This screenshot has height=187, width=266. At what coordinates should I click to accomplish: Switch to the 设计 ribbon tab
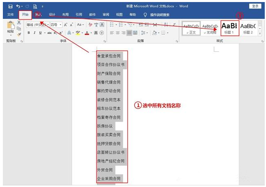coord(52,14)
